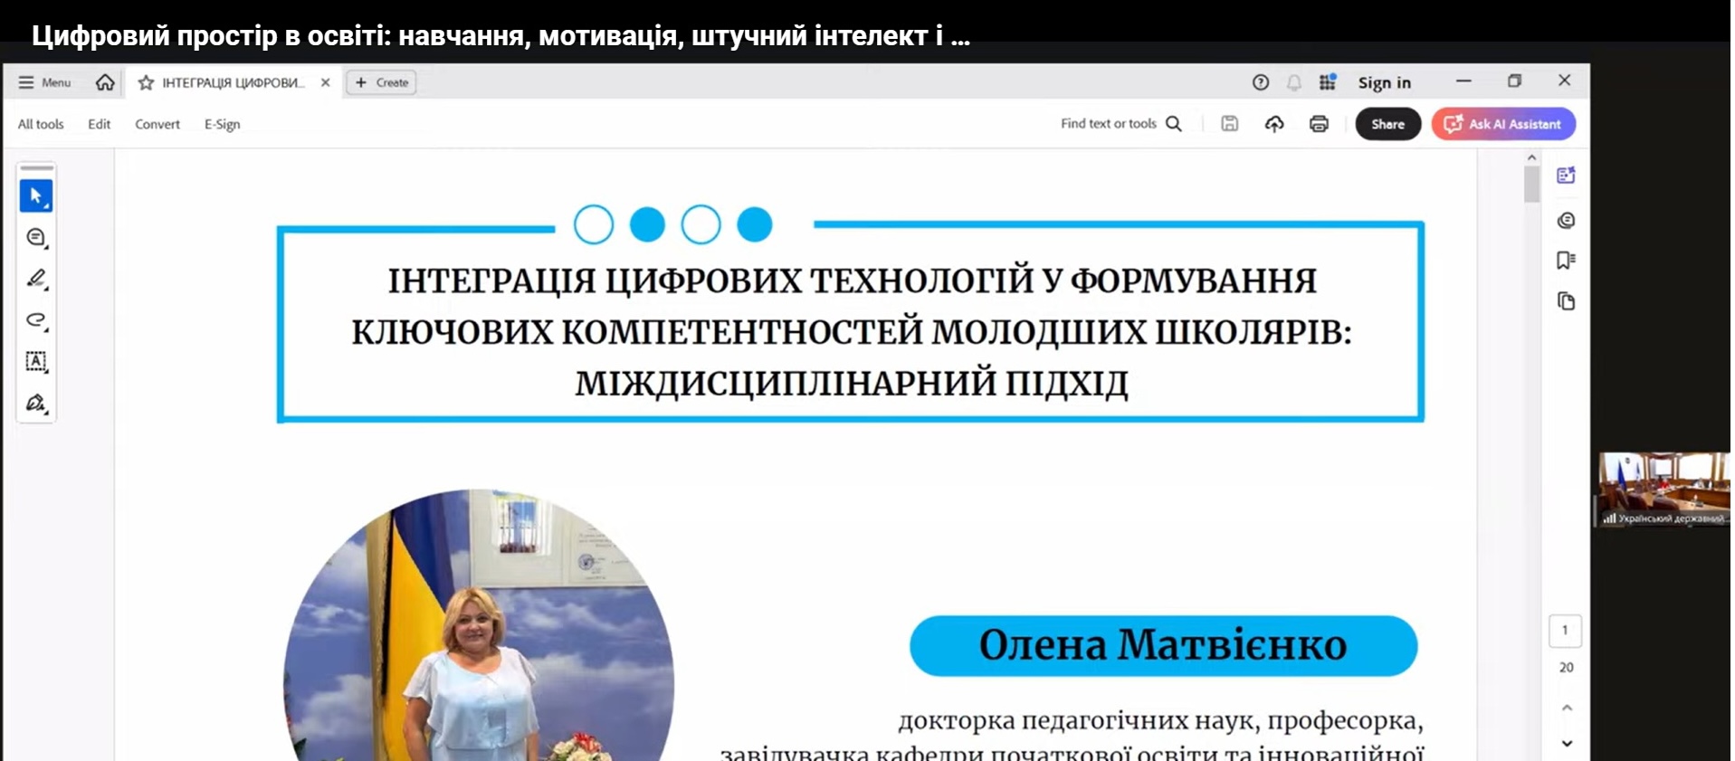Open the Help question mark icon
The height and width of the screenshot is (761, 1735).
click(1261, 82)
